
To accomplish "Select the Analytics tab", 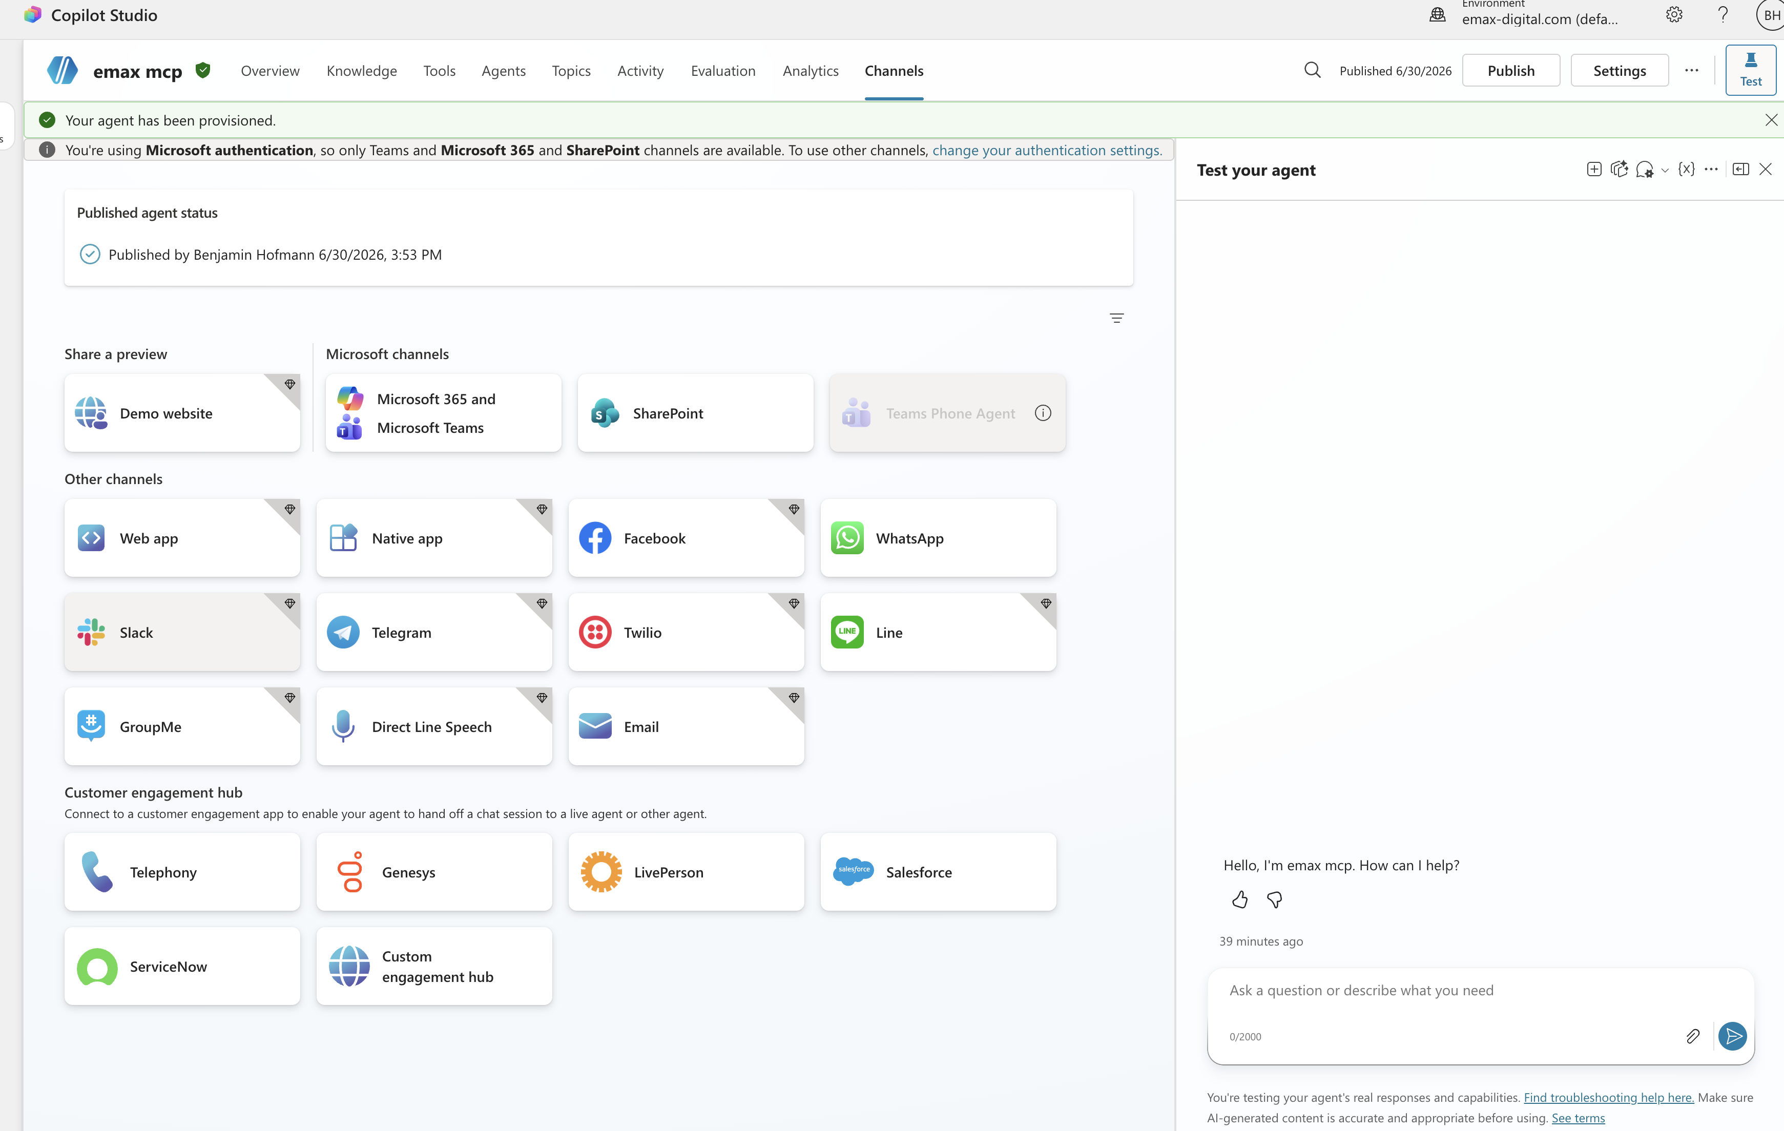I will [x=811, y=70].
